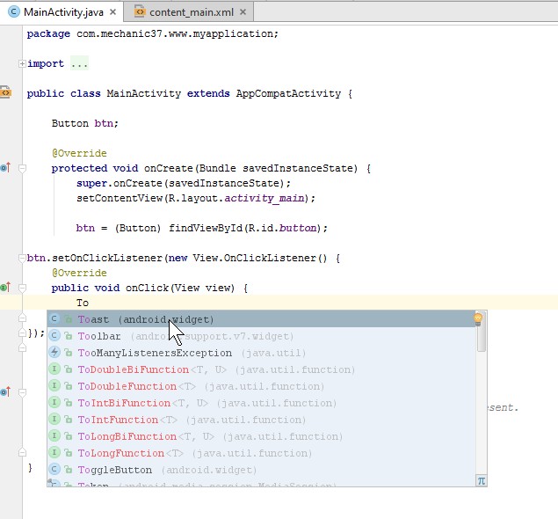This screenshot has width=558, height=519.
Task: Choose ToDoubleBiFunction<T, U> suggestion
Action: tap(261, 369)
